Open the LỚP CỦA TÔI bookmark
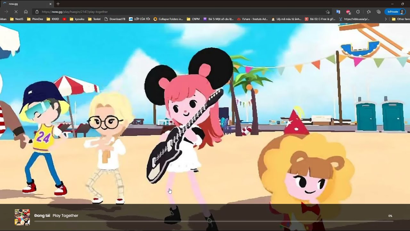 tap(139, 19)
